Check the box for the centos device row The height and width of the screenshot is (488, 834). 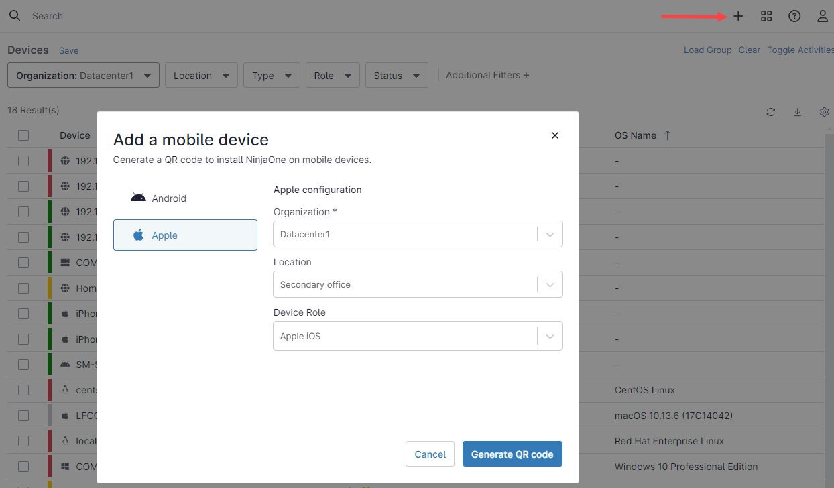point(23,390)
